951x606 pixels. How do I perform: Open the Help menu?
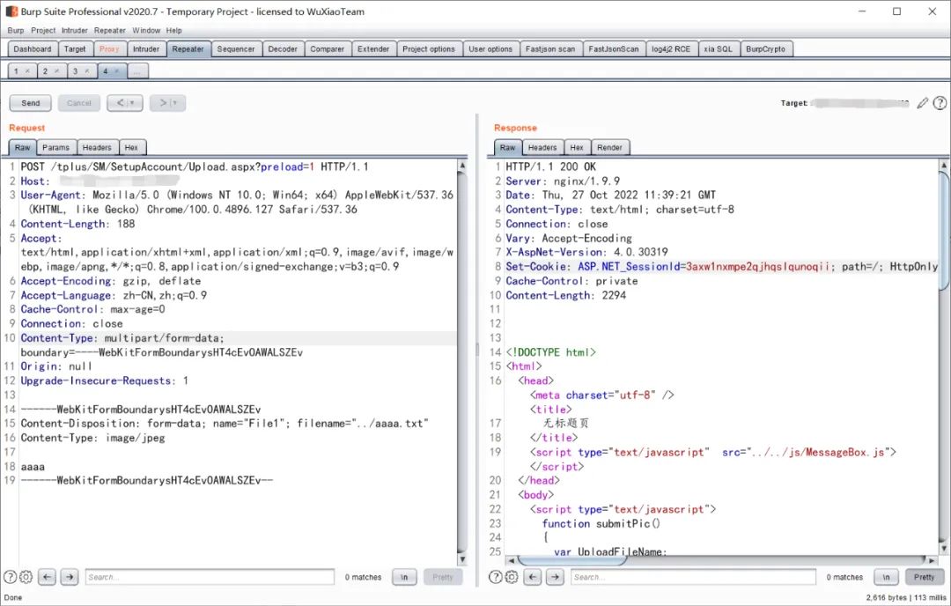click(x=174, y=30)
